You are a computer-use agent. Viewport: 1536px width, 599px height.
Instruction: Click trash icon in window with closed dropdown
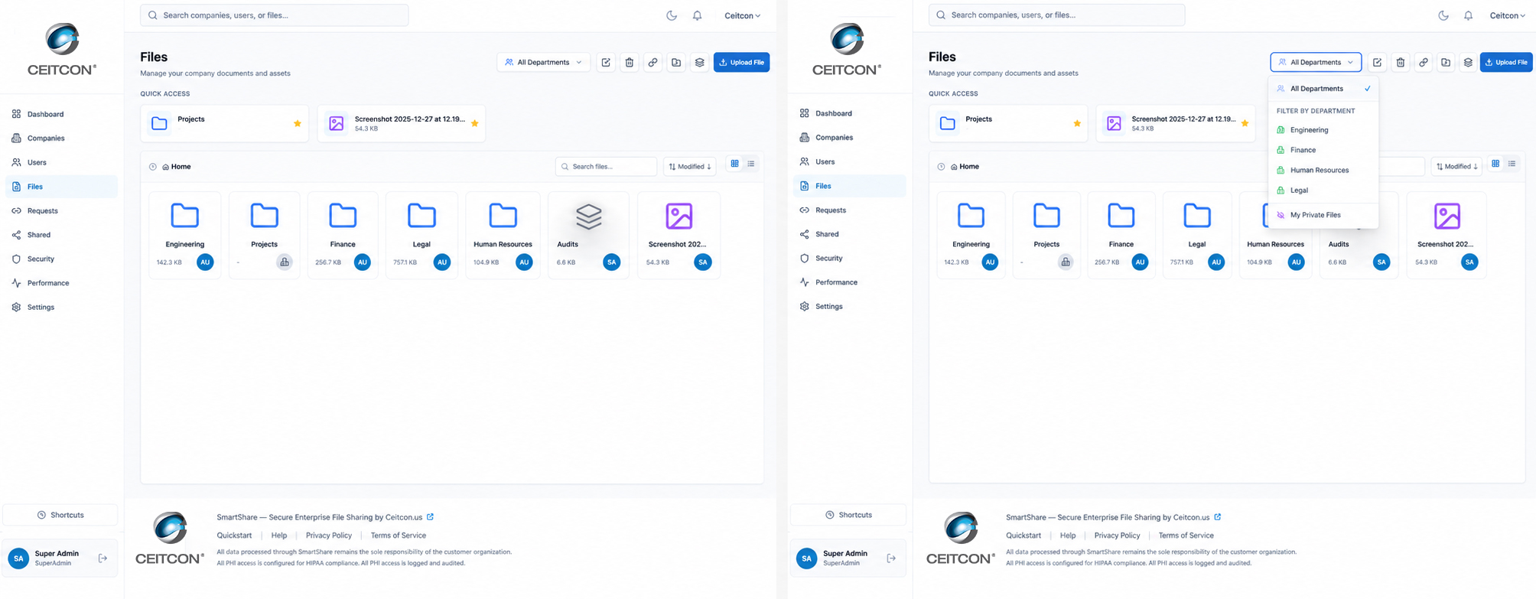coord(629,63)
